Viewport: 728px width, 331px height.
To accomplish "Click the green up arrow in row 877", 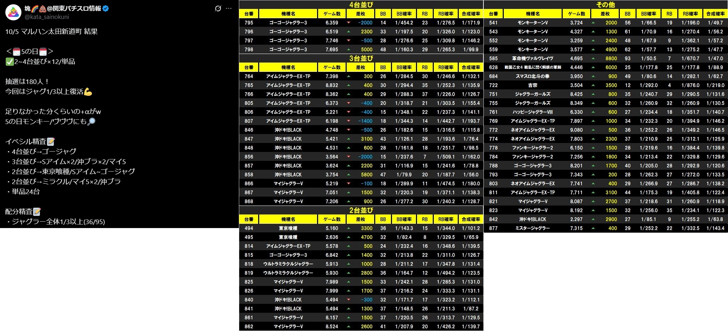I will click(593, 228).
